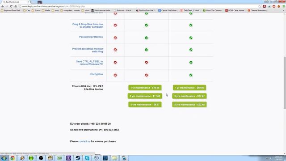Screen dimensions: 286x161
Task: Launch Chrome from the taskbar
Action: [x=13, y=158]
